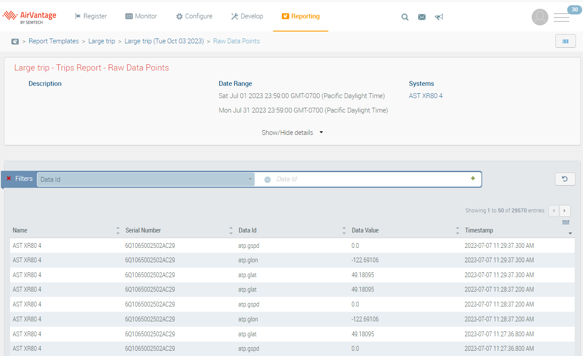The image size is (583, 356).
Task: Expand the Show/Hide details section
Action: point(292,133)
